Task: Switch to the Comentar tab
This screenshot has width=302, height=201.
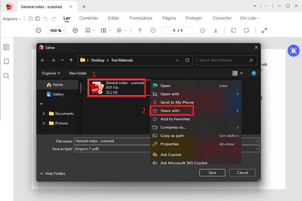Action: point(89,18)
